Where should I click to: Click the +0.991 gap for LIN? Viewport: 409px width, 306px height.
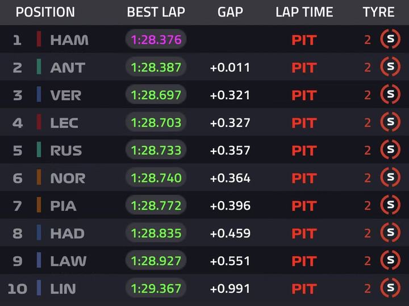coord(230,288)
